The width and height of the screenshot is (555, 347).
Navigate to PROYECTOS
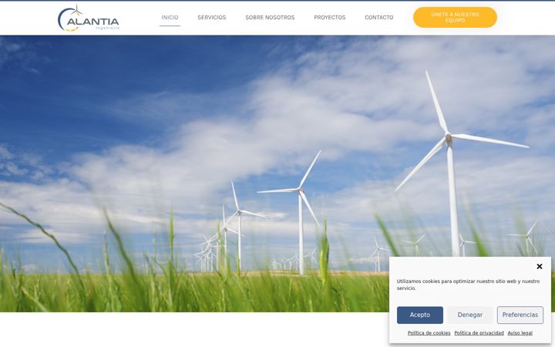(330, 17)
